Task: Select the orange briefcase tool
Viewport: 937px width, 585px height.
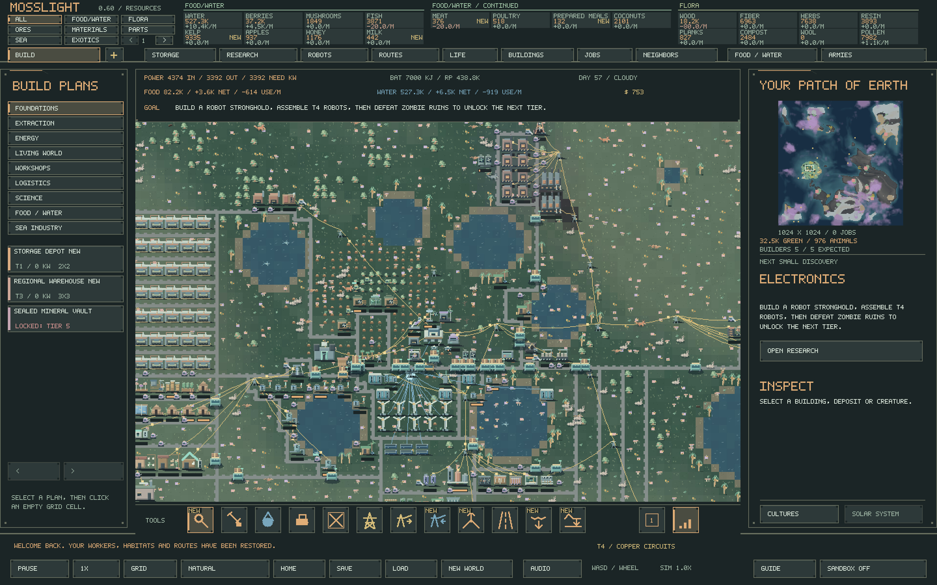Action: [x=302, y=520]
